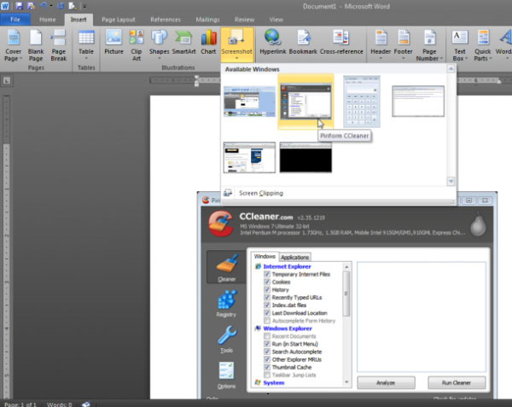Switch to the Applications tab in CCleaner
512x407 pixels.
(x=295, y=257)
